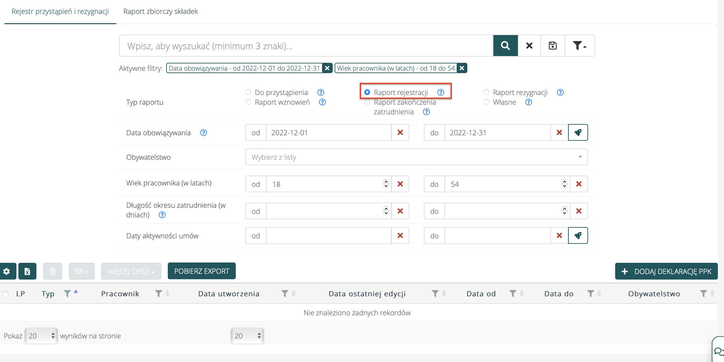Click DODAJ DEKLARACJĘ PPK button
This screenshot has width=724, height=362.
click(x=666, y=271)
